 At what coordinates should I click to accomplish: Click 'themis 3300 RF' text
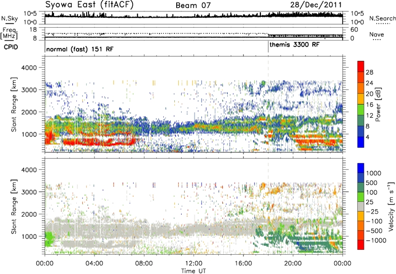tap(295, 45)
